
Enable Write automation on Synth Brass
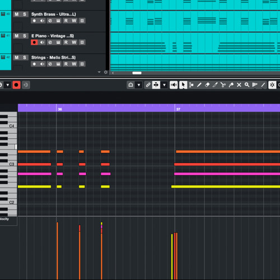point(74,21)
